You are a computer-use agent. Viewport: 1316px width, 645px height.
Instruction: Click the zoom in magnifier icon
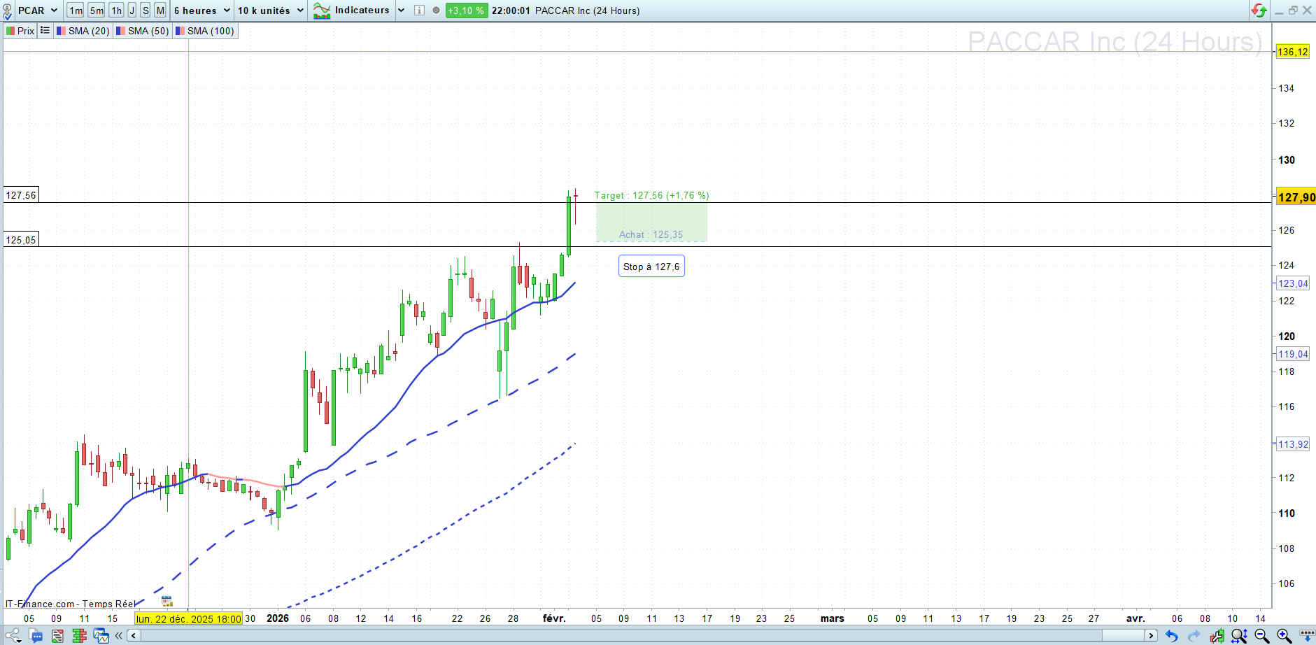pos(1285,636)
